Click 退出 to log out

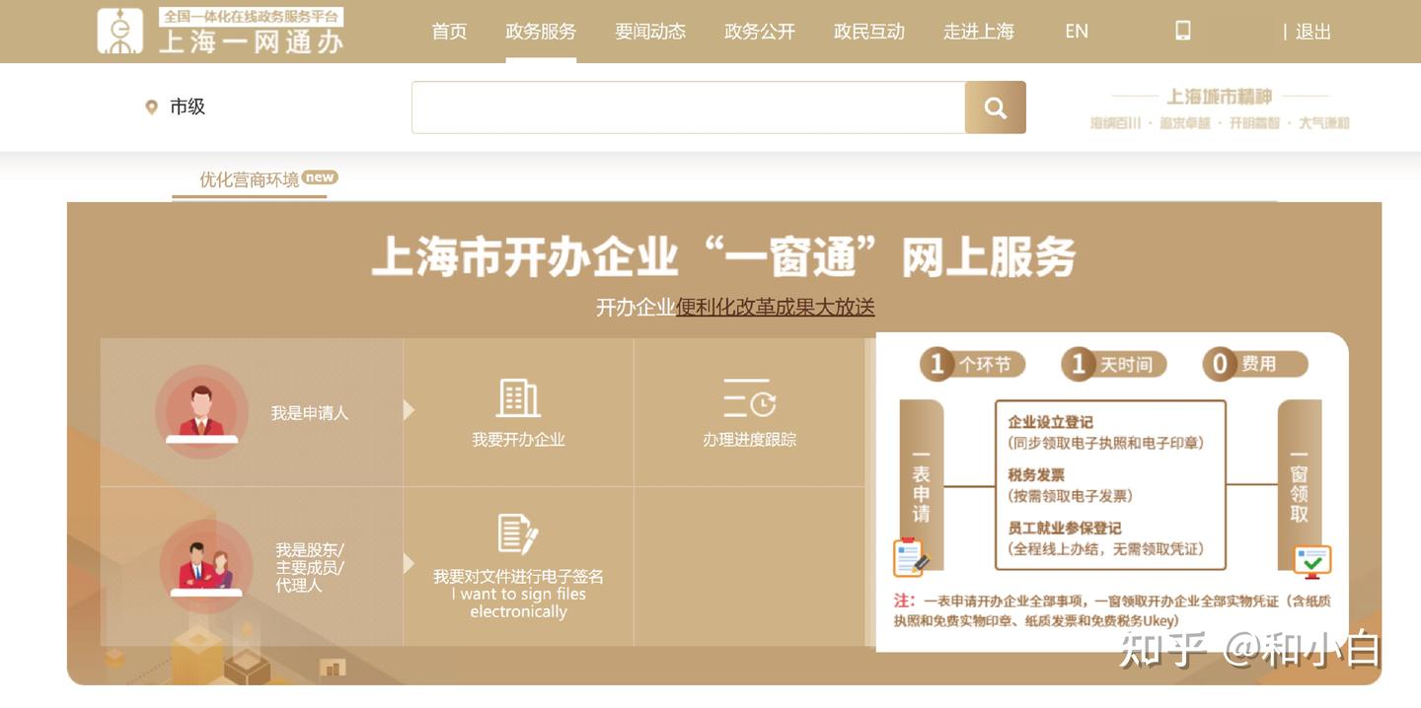click(x=1313, y=32)
